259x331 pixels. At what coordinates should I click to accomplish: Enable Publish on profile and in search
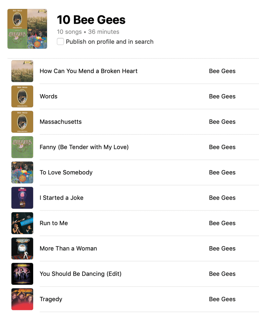tap(60, 42)
